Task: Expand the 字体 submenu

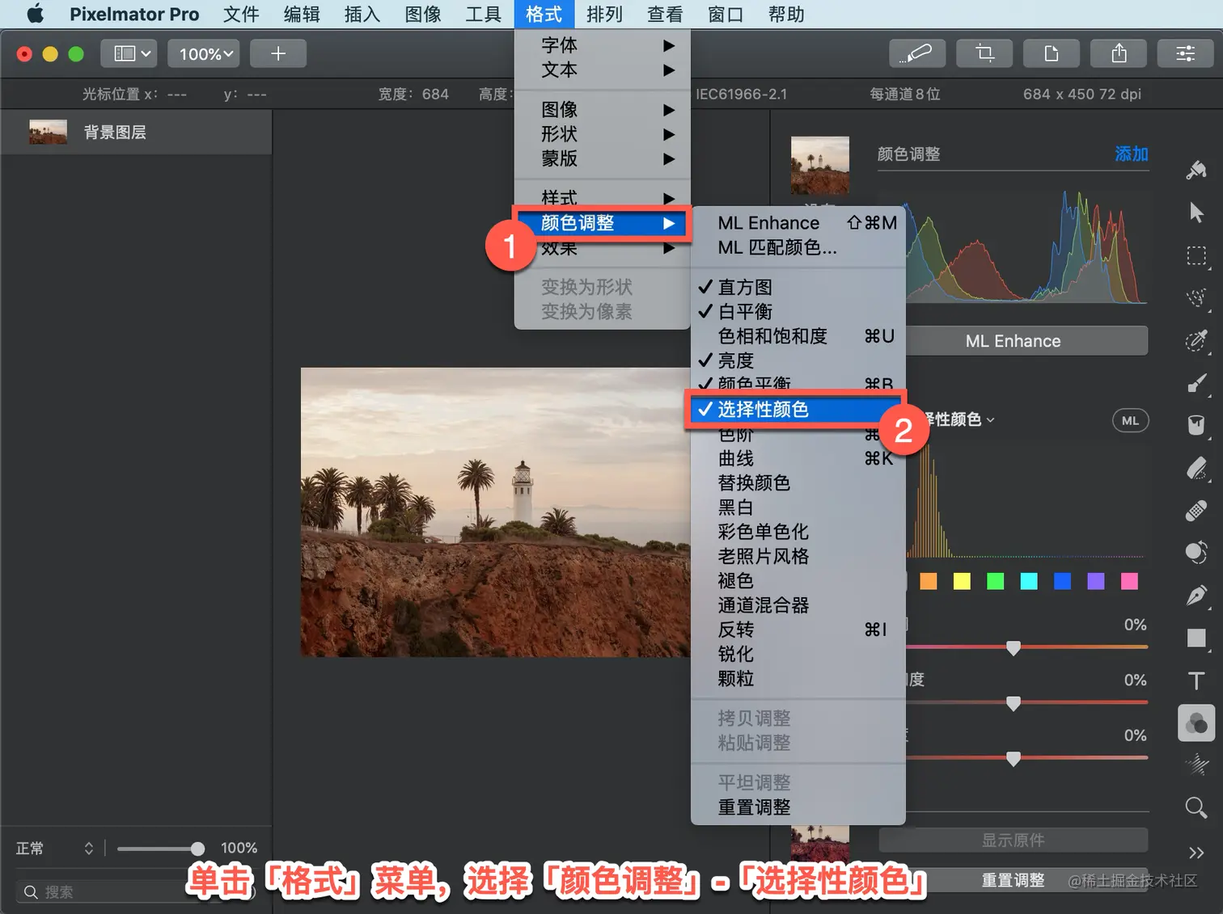Action: tap(603, 45)
